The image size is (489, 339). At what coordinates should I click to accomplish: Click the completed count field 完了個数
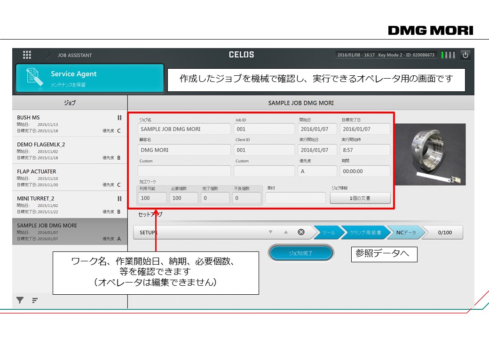pos(215,198)
